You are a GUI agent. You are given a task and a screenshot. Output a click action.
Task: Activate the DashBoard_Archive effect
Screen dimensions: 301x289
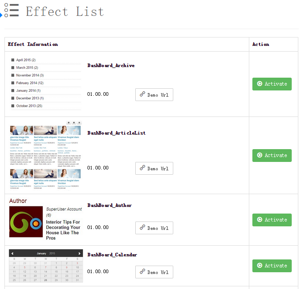coord(272,84)
